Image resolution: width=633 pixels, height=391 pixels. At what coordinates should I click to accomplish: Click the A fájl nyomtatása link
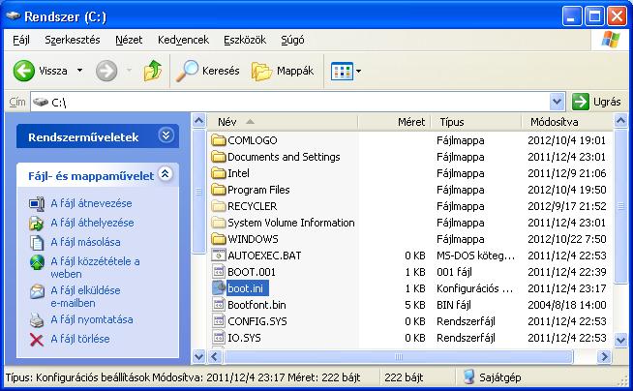point(92,319)
